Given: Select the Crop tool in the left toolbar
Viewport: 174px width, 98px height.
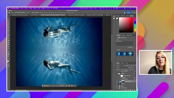Looking at the screenshot, I should click(x=8, y=25).
